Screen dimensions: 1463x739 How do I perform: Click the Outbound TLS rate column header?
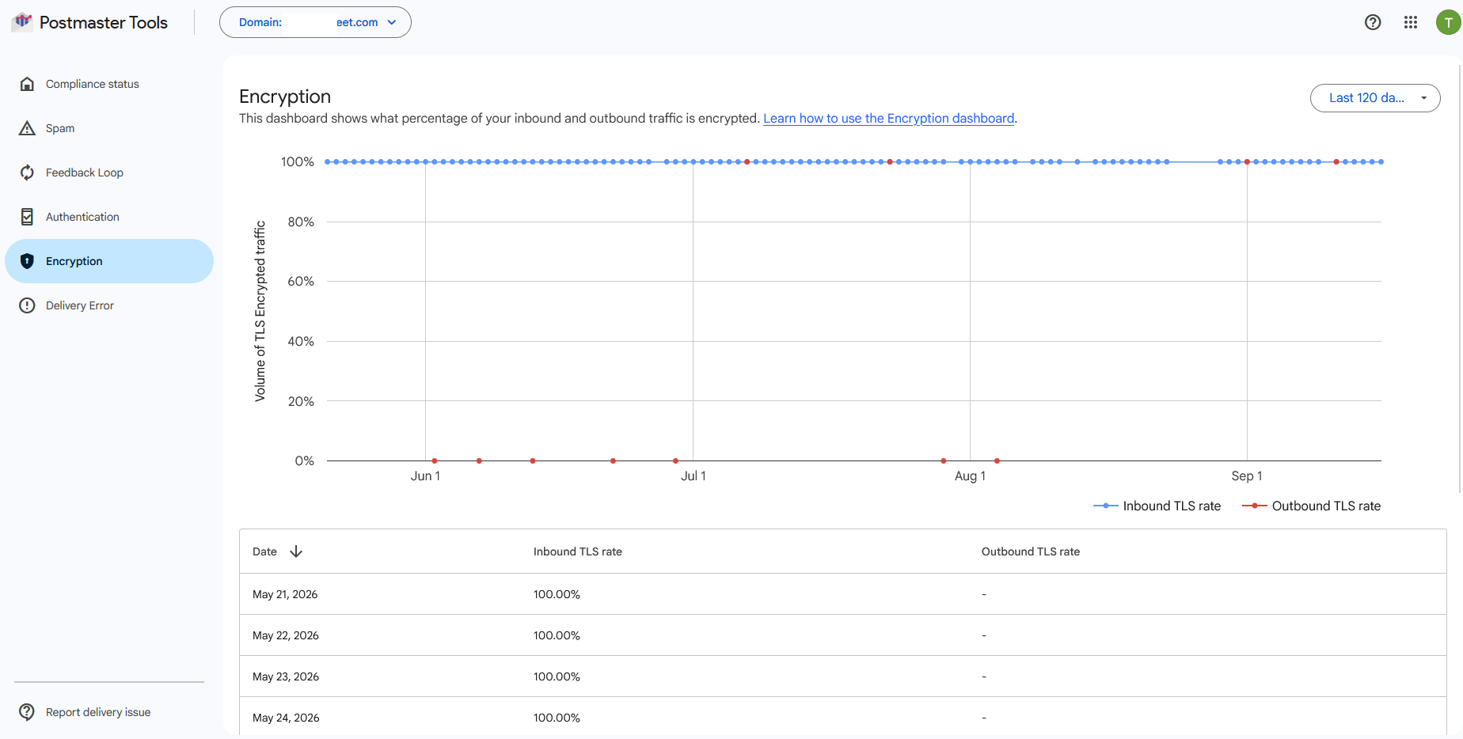1031,551
